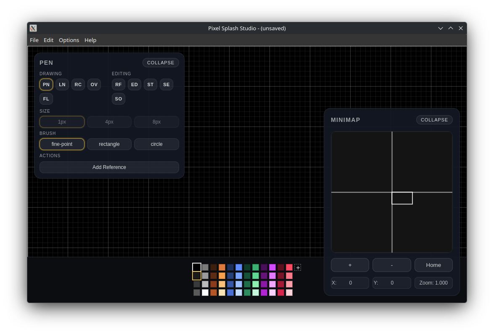Click the Zoom value field in the minimap
The image size is (494, 335).
(433, 282)
